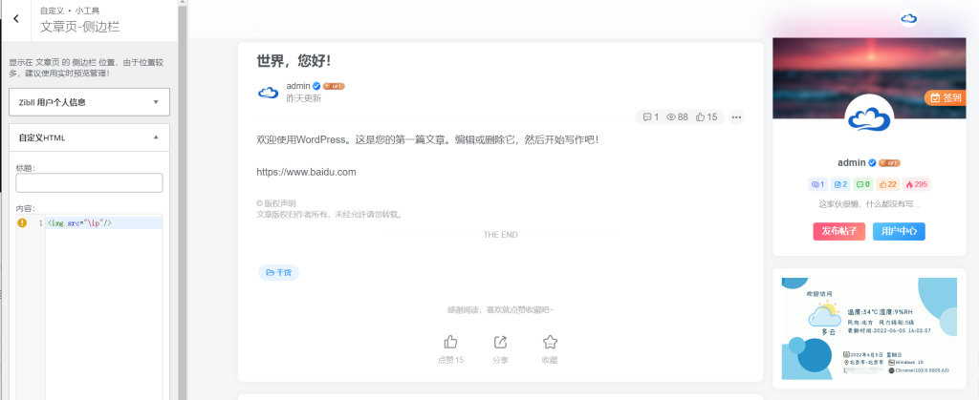This screenshot has width=979, height=400.
Task: Click the 标题 input field
Action: pos(89,183)
